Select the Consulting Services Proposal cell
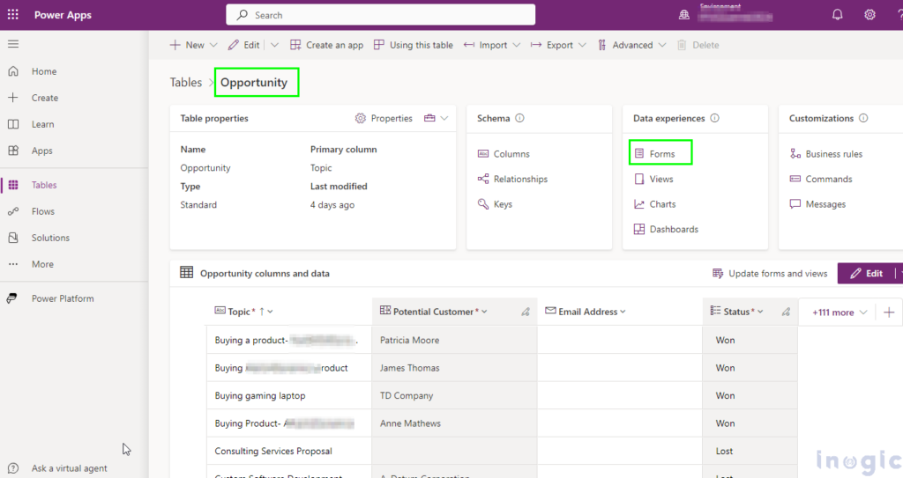 [x=289, y=451]
